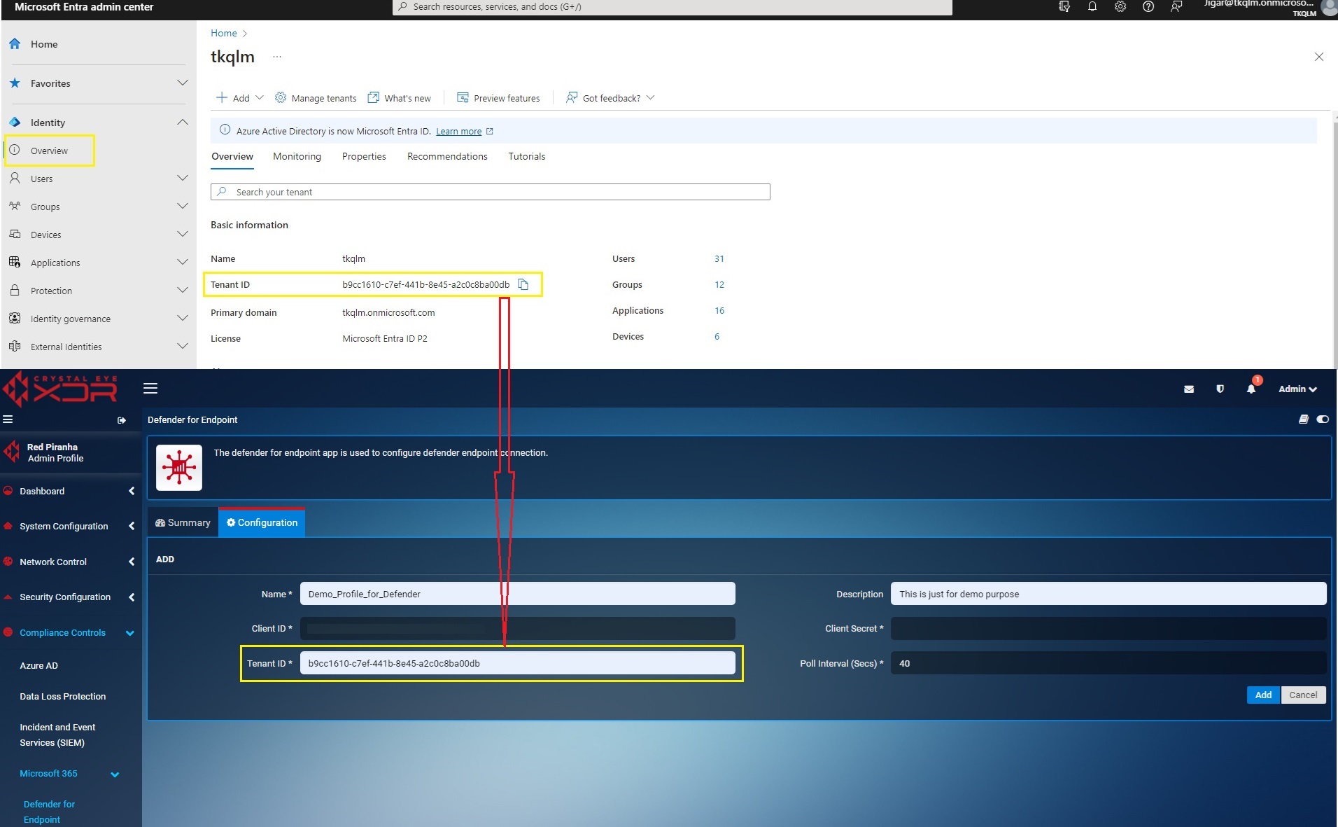Click Preview features button

(x=498, y=98)
